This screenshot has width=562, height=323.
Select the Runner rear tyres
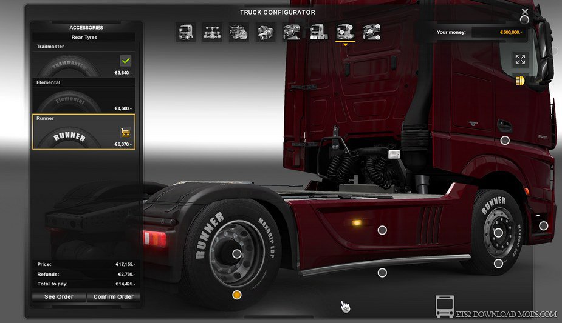click(x=84, y=132)
